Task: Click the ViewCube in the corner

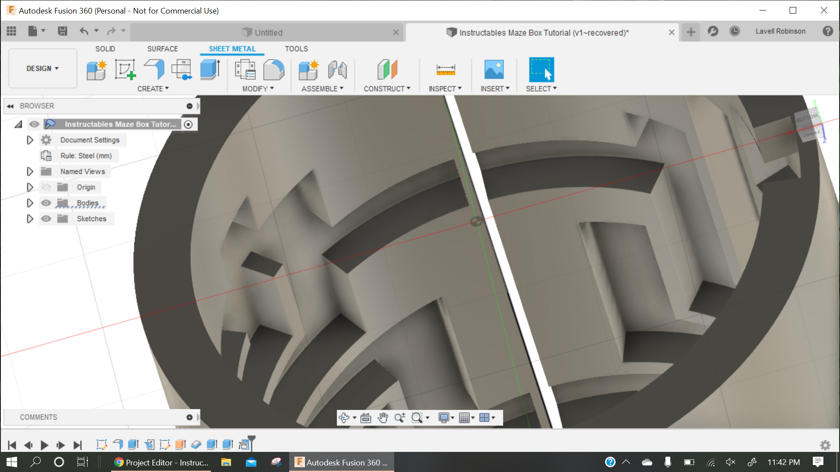Action: click(x=808, y=125)
